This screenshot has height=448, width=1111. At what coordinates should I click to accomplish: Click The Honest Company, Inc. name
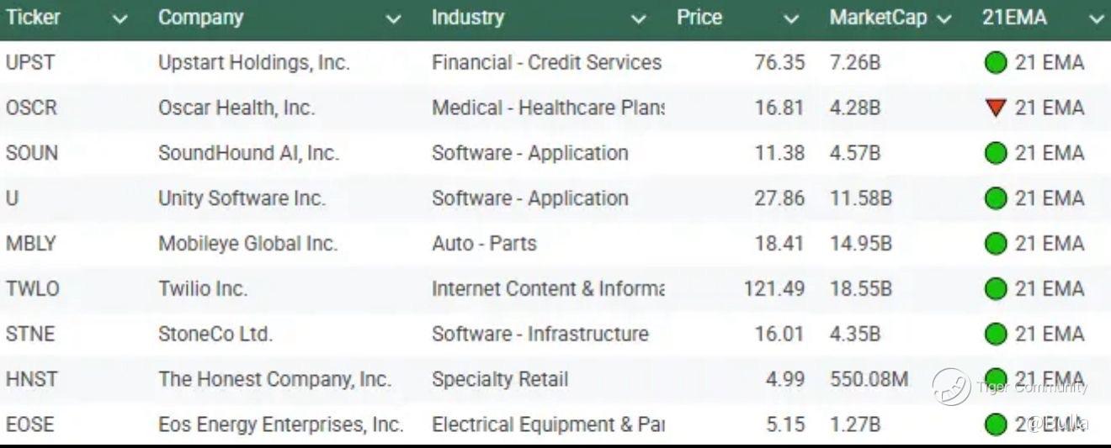pyautogui.click(x=275, y=380)
